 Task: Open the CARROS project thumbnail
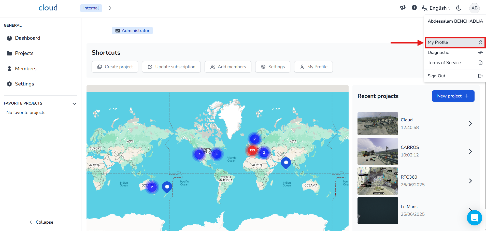pyautogui.click(x=378, y=151)
